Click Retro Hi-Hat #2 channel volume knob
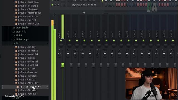Screen dimensions: 178x100 point(58,5)
